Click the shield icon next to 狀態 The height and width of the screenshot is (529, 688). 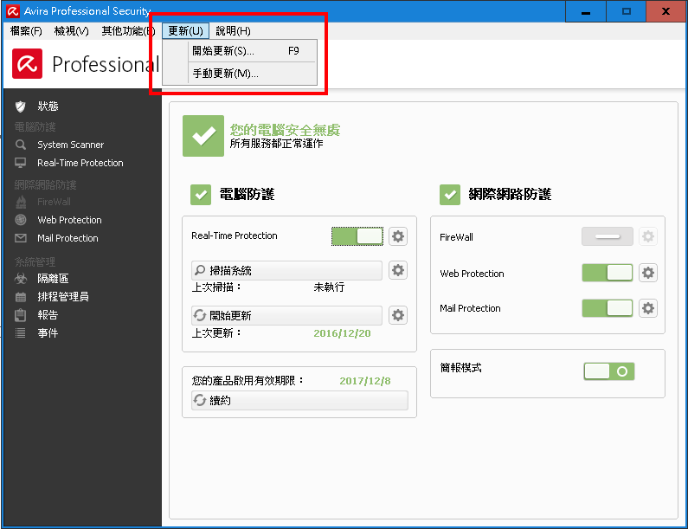[x=20, y=106]
